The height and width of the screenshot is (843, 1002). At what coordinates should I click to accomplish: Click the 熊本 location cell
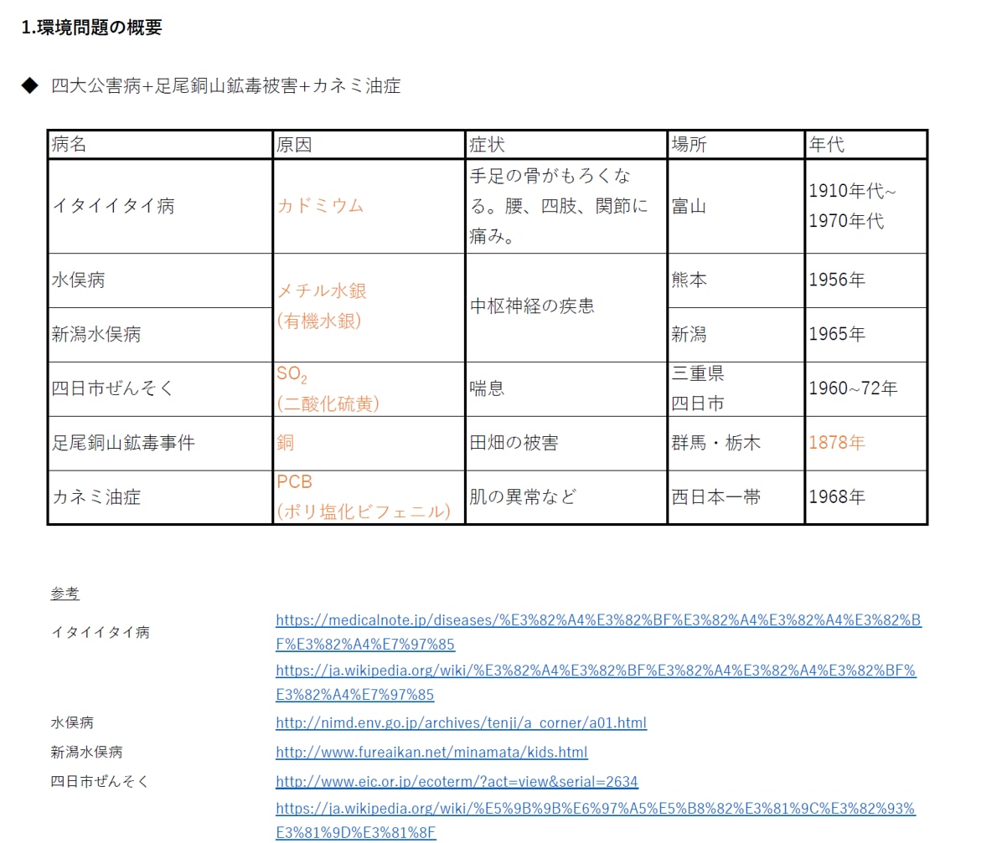pyautogui.click(x=736, y=280)
